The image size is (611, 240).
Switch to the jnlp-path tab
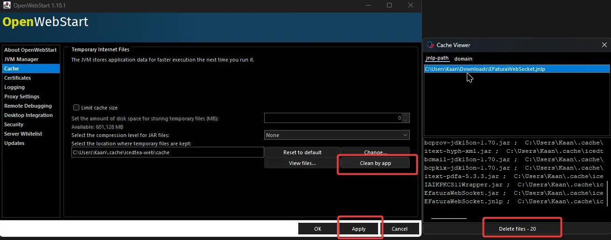[437, 59]
